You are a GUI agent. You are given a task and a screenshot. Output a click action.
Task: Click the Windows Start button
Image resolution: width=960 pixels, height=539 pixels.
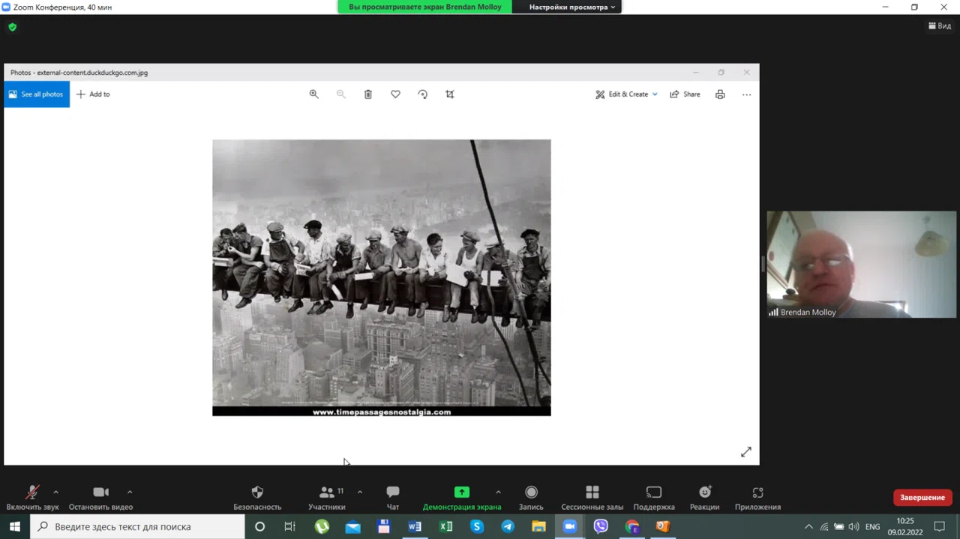point(14,526)
